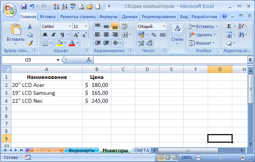This screenshot has width=255, height=162.
Task: Save the workbook with the floppy disk icon
Action: (24, 6)
